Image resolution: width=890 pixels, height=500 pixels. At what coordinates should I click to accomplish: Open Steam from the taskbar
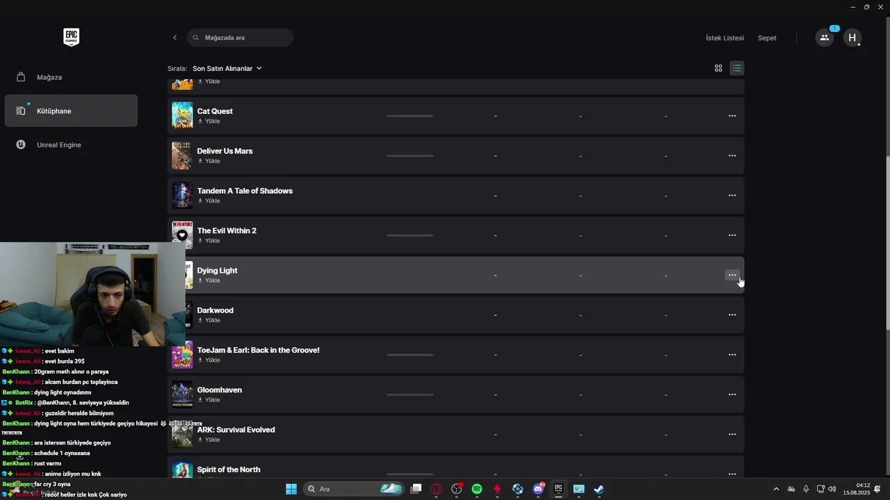599,489
